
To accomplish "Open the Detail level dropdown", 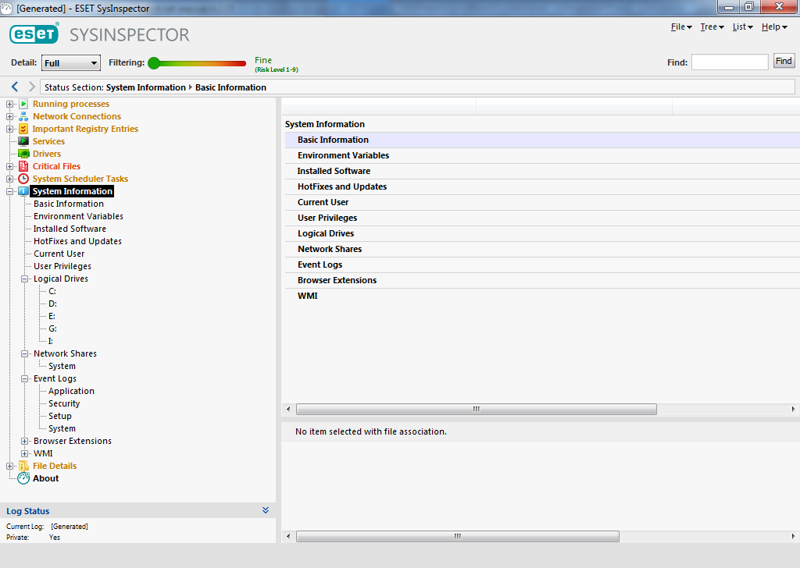I will (x=71, y=63).
